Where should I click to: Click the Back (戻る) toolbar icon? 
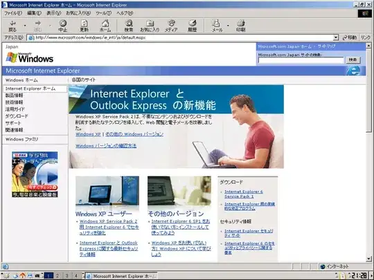[x=12, y=26]
